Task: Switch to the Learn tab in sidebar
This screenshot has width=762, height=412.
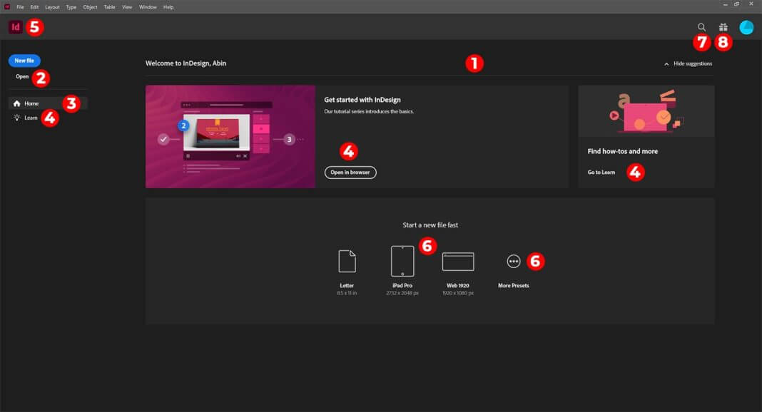Action: (x=31, y=118)
